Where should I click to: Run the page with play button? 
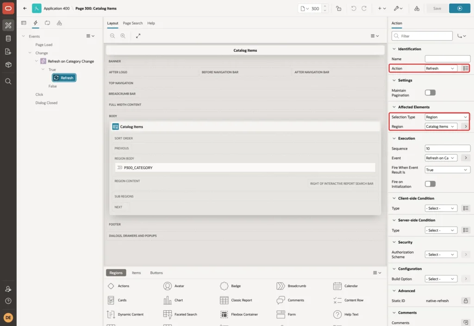460,8
